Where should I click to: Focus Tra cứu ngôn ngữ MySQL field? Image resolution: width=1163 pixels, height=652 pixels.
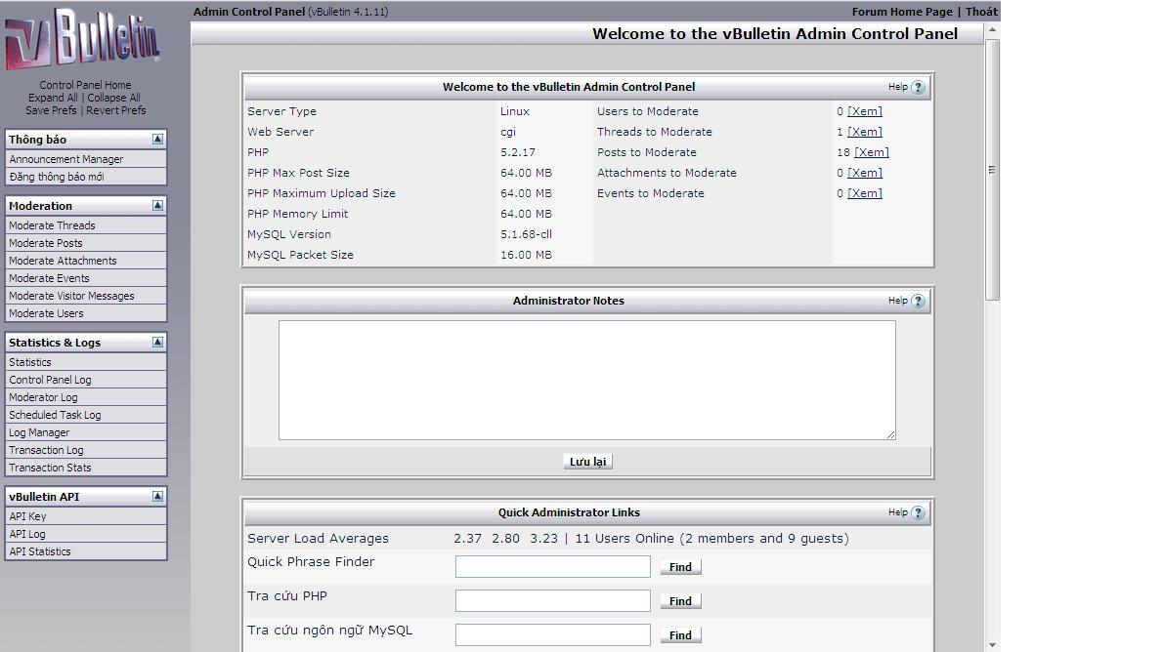(552, 635)
